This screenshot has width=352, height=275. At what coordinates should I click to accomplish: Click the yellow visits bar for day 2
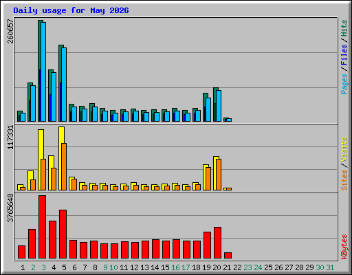pos(30,180)
